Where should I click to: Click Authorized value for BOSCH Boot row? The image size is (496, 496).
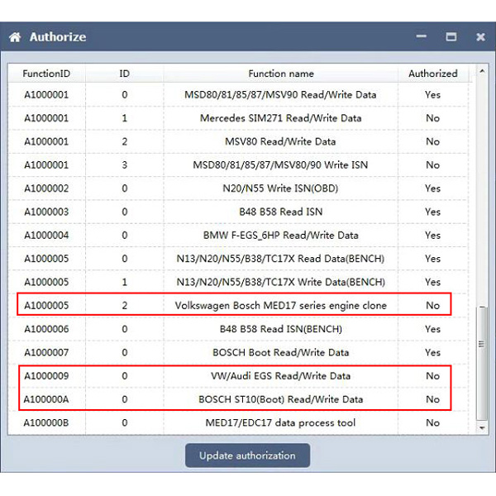pyautogui.click(x=432, y=352)
